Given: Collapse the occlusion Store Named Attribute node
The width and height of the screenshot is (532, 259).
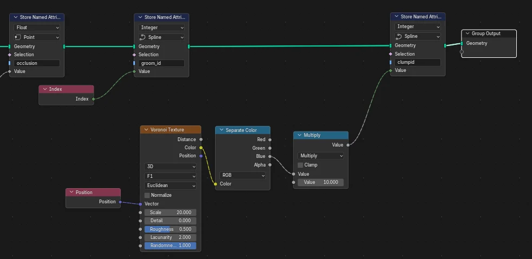Looking at the screenshot, I should pyautogui.click(x=15, y=17).
